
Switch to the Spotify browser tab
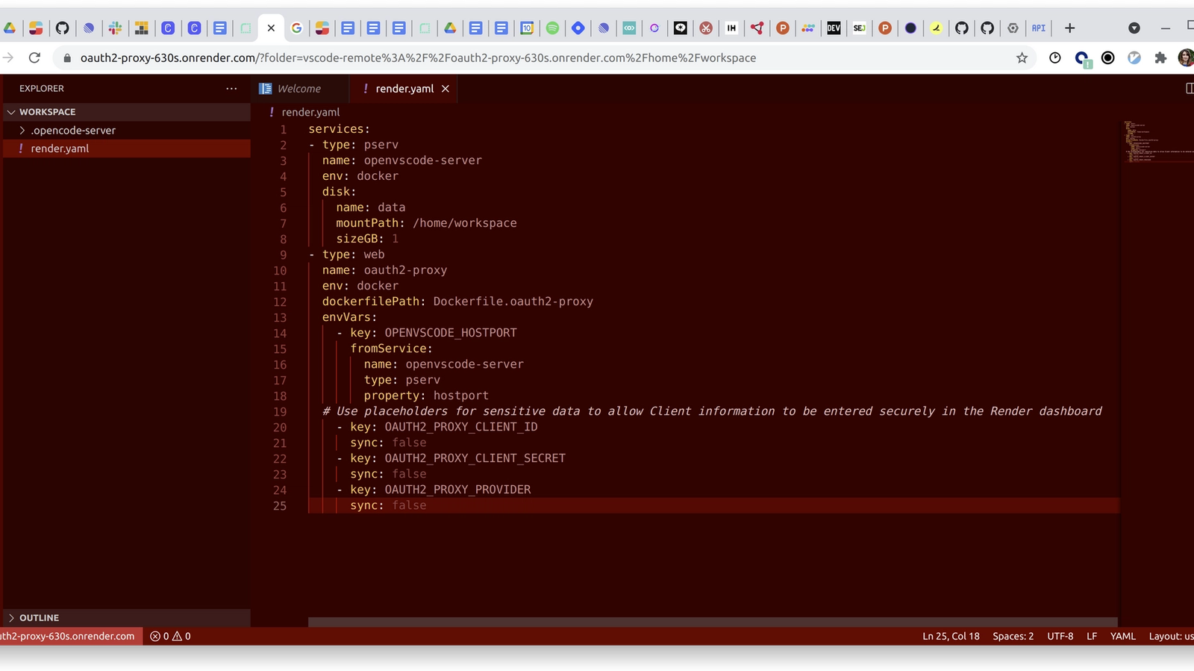(552, 28)
